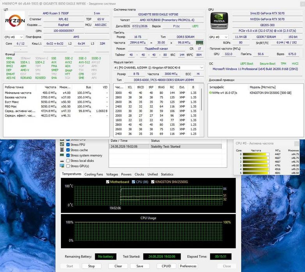Click the Date / Time column header
This screenshot has width=305, height=272.
pos(129,140)
